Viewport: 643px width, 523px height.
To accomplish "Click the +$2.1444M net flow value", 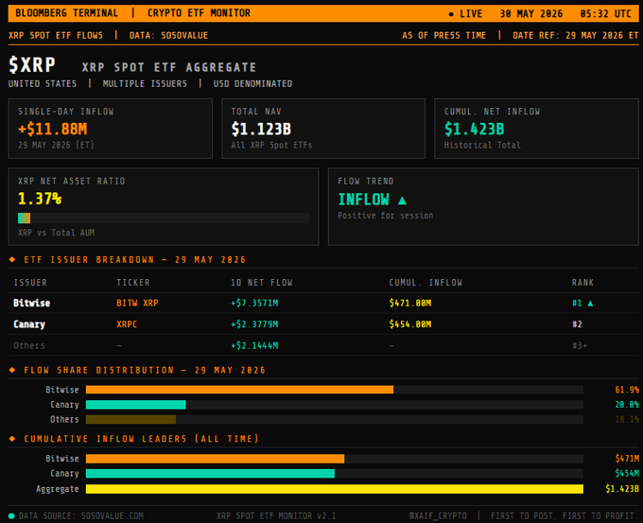I will (254, 346).
